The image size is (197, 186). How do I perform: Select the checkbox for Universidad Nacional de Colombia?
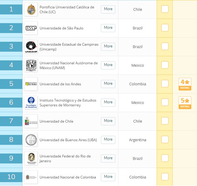pos(165,177)
